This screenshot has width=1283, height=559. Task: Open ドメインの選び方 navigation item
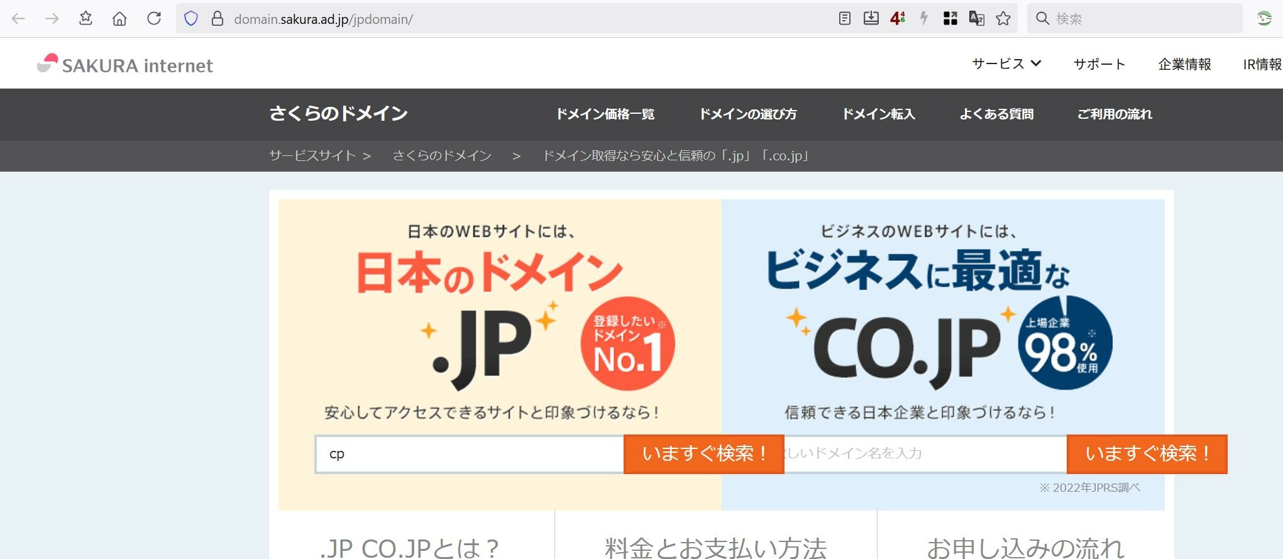point(748,114)
